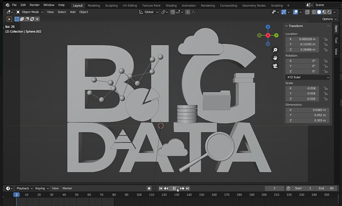The height and width of the screenshot is (206, 342).
Task: Click the negative Z axis gizmo circle
Action: pos(268,44)
